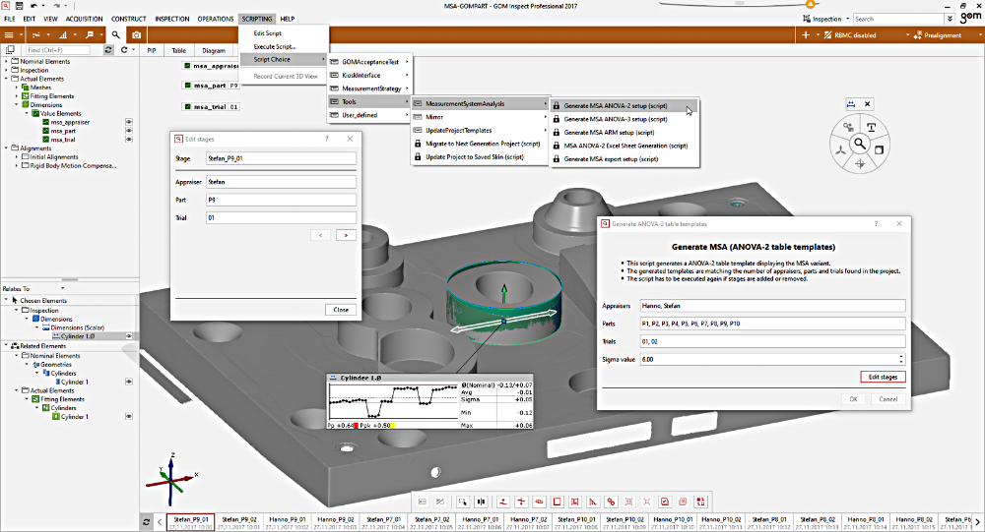Click Close in the Edit stages dialog

point(341,310)
